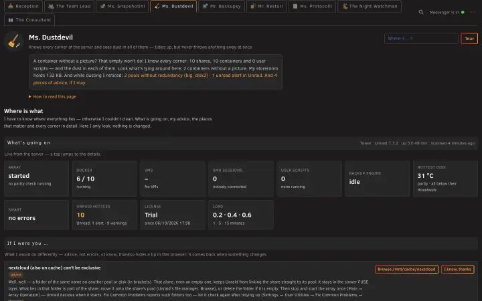Open The Consultant tab
This screenshot has width=482, height=301.
29,19
